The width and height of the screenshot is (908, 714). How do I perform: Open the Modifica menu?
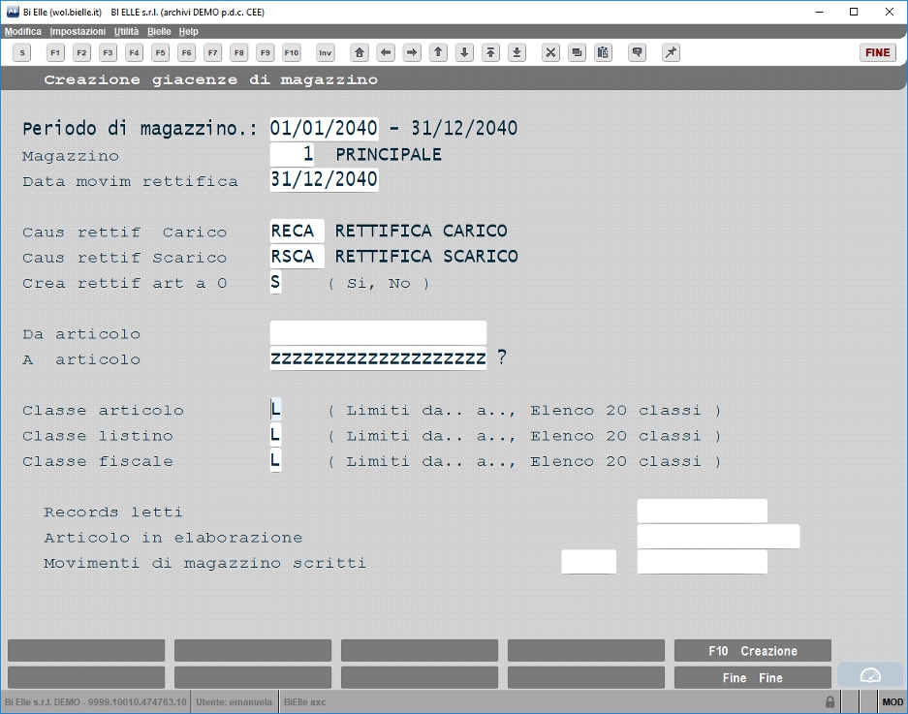23,31
